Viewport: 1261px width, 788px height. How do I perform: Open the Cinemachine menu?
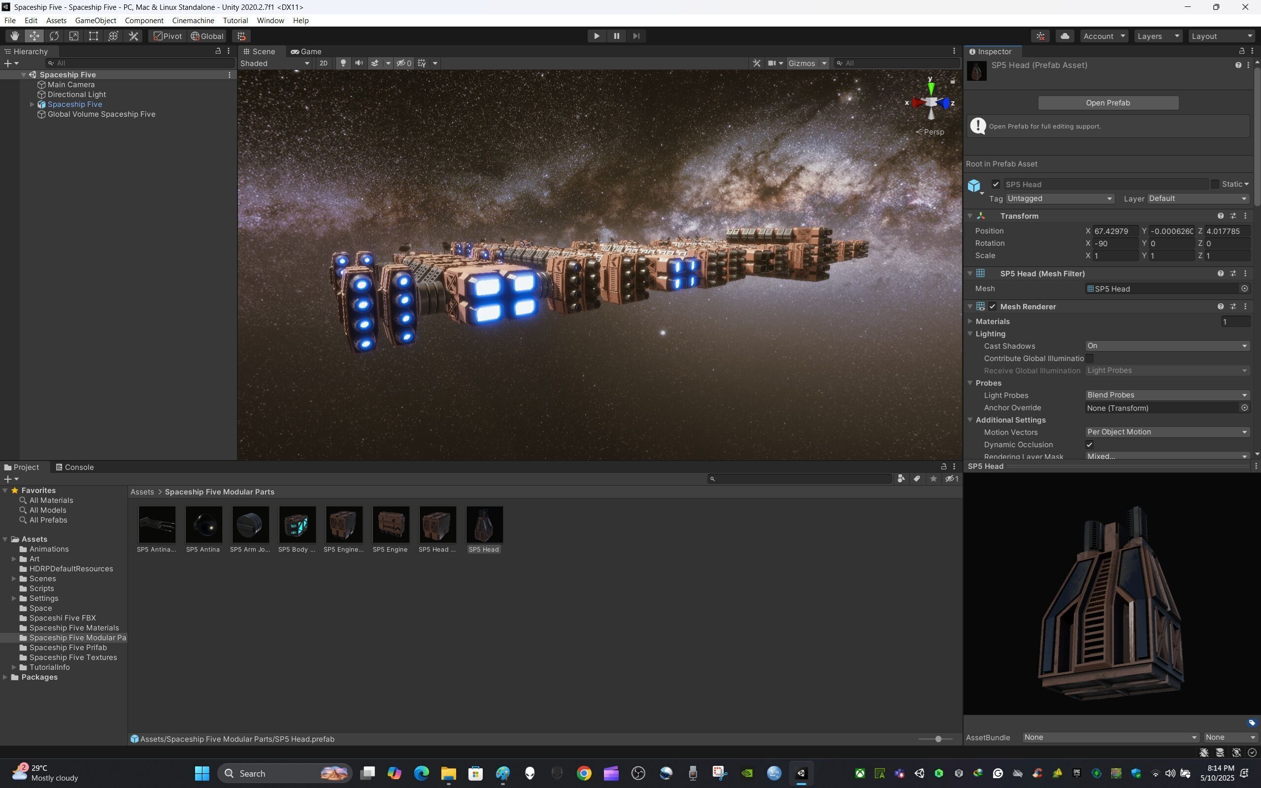[193, 20]
